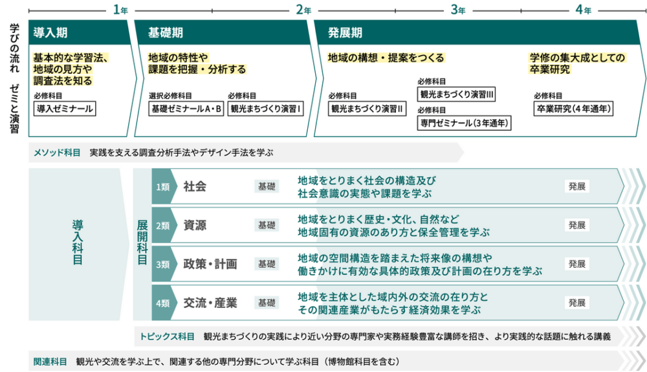The image size is (647, 372).
Task: Click the メソッド科目 label
Action: pos(57,153)
